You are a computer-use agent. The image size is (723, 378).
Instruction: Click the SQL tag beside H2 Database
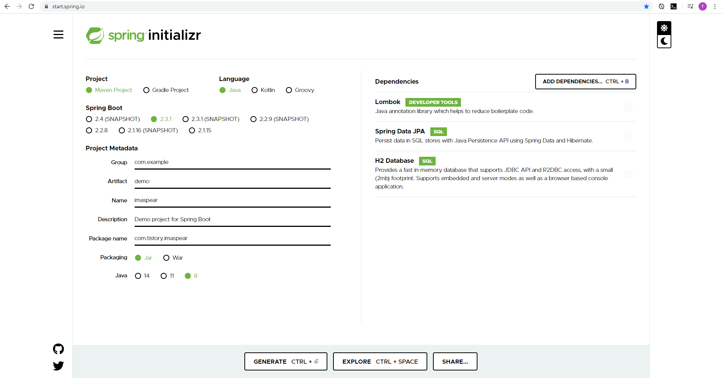[427, 161]
